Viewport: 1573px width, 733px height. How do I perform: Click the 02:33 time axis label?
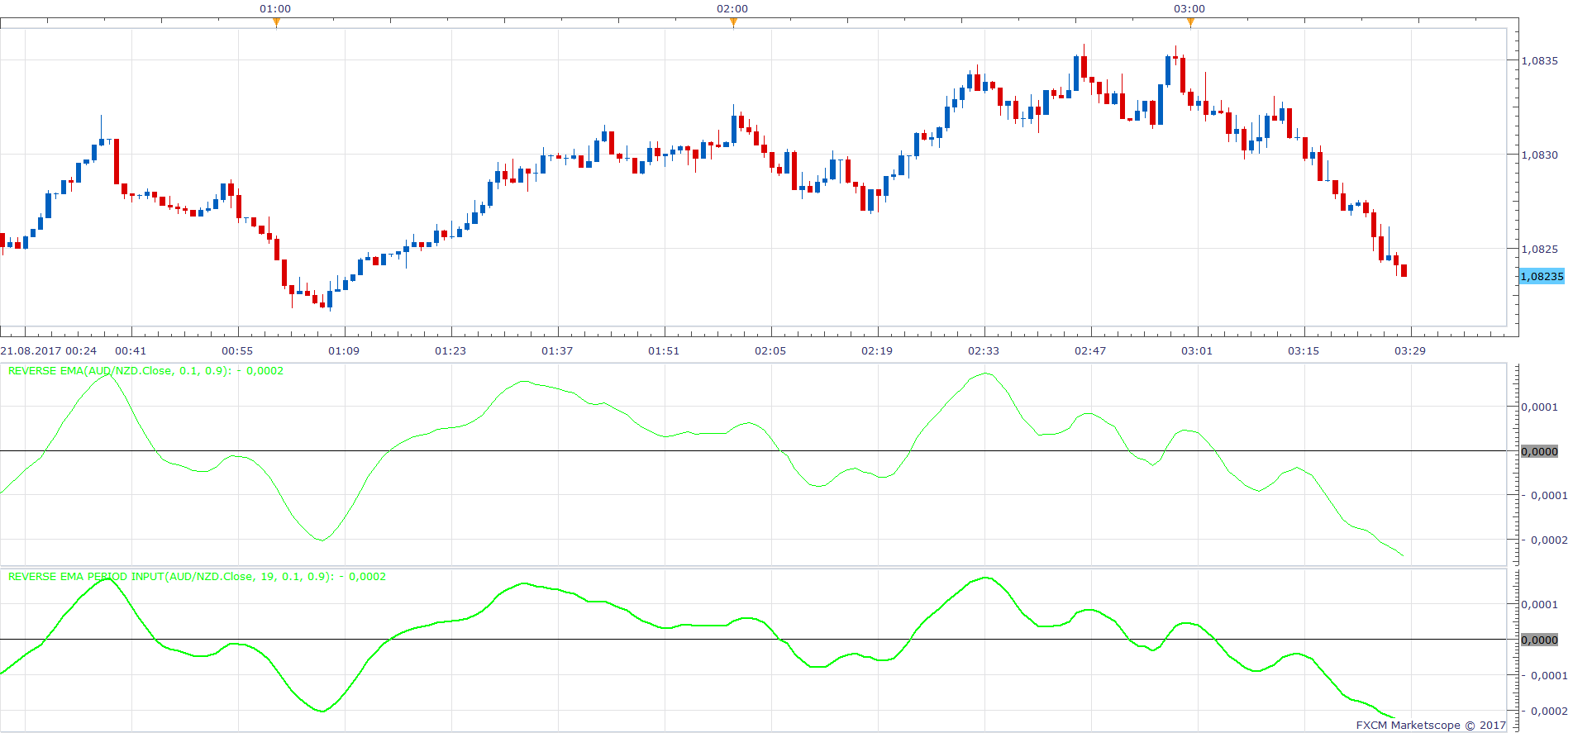(984, 351)
